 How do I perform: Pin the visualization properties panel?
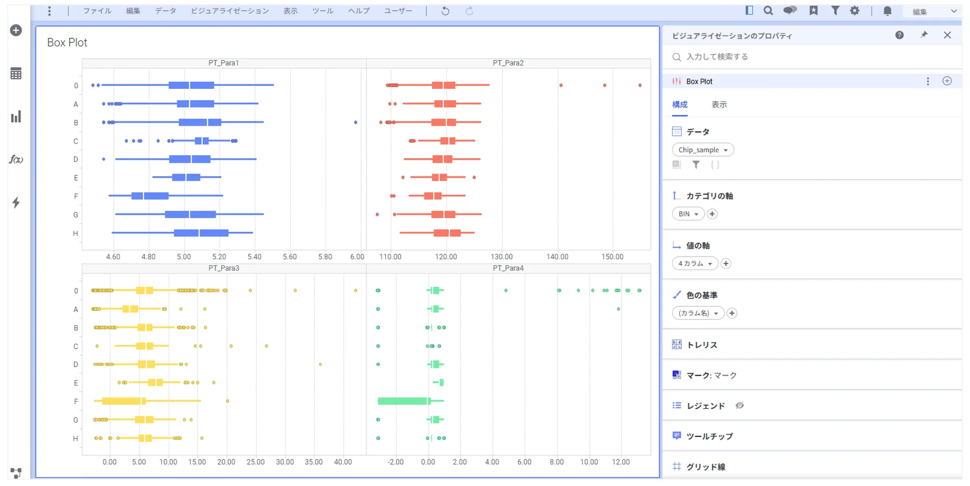924,35
